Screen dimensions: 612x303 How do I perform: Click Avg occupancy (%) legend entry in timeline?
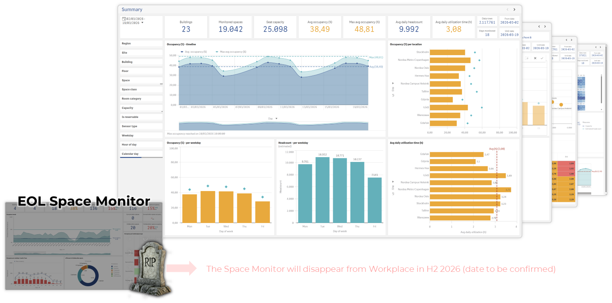point(194,52)
